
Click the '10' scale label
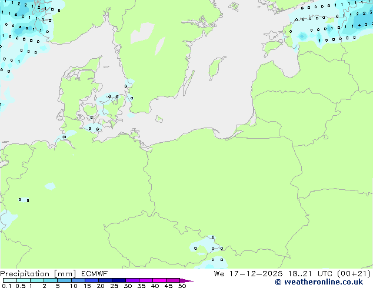74,286
